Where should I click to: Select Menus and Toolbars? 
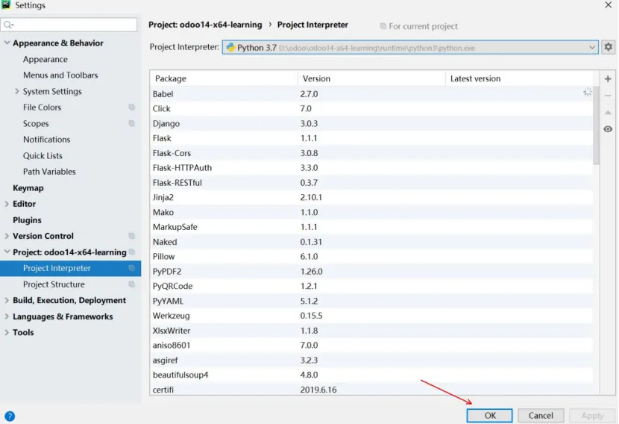pyautogui.click(x=60, y=75)
